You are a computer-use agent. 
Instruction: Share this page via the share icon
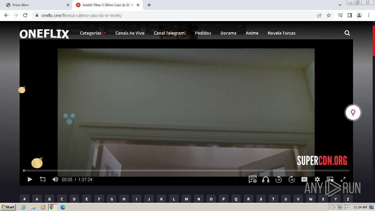point(319,16)
